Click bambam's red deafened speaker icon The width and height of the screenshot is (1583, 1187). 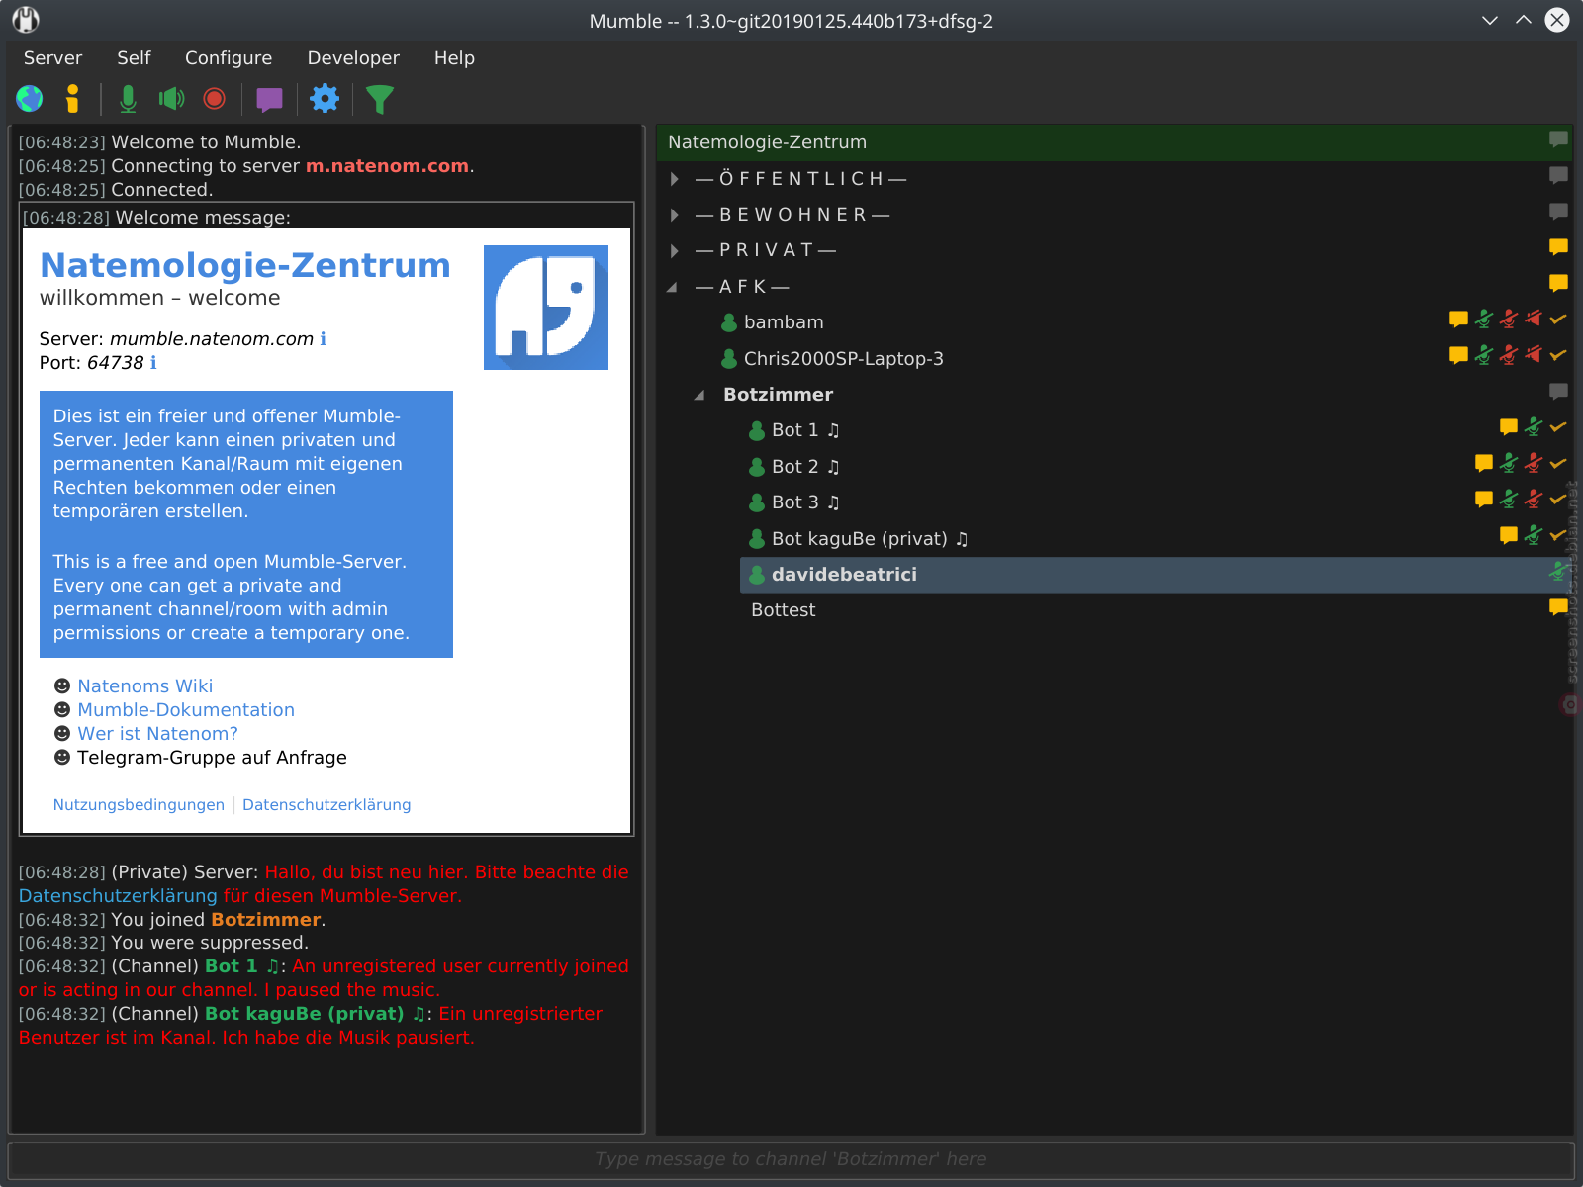coord(1533,319)
